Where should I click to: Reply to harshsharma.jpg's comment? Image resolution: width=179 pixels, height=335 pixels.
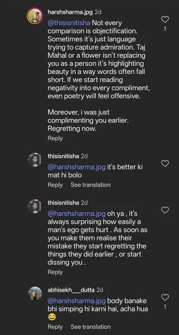[55, 138]
